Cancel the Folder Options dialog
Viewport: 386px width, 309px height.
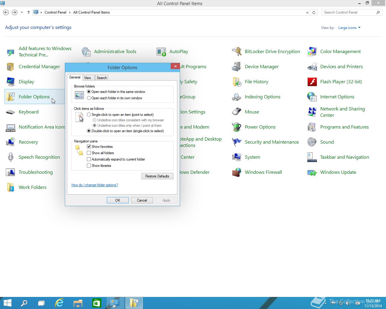(142, 200)
